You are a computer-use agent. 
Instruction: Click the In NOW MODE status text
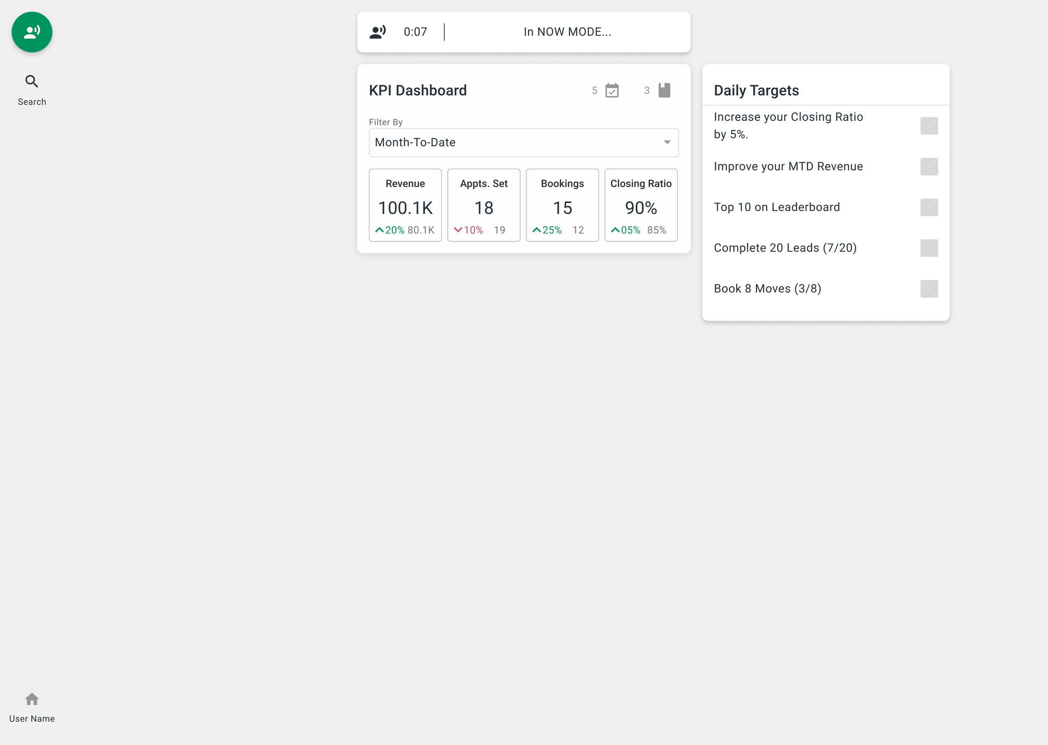coord(567,32)
